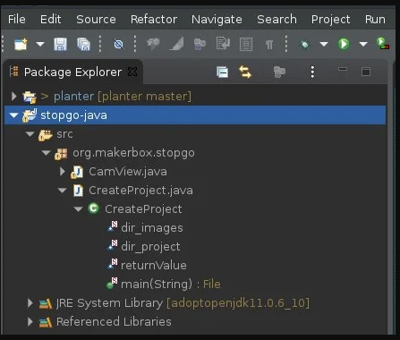The height and width of the screenshot is (340, 400).
Task: Launch Debug with the bug icon
Action: coord(305,45)
